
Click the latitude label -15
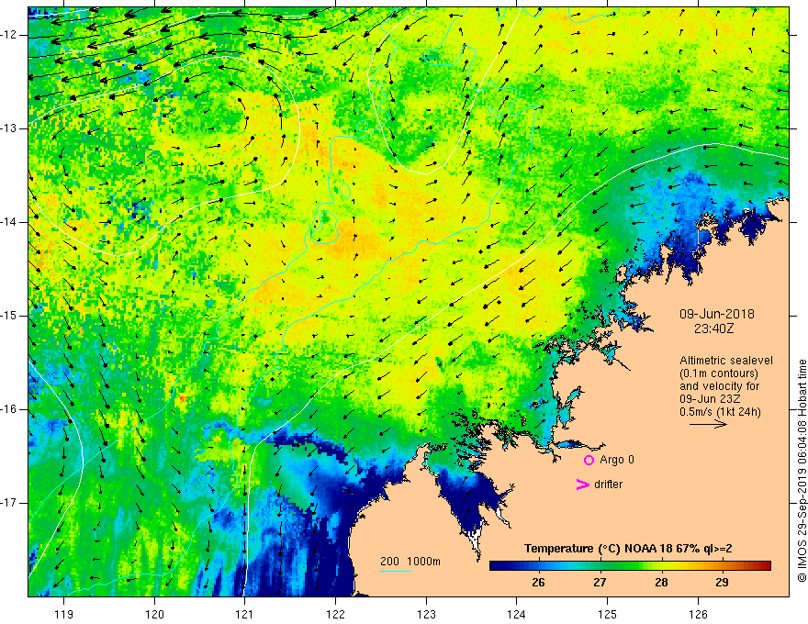(x=10, y=316)
